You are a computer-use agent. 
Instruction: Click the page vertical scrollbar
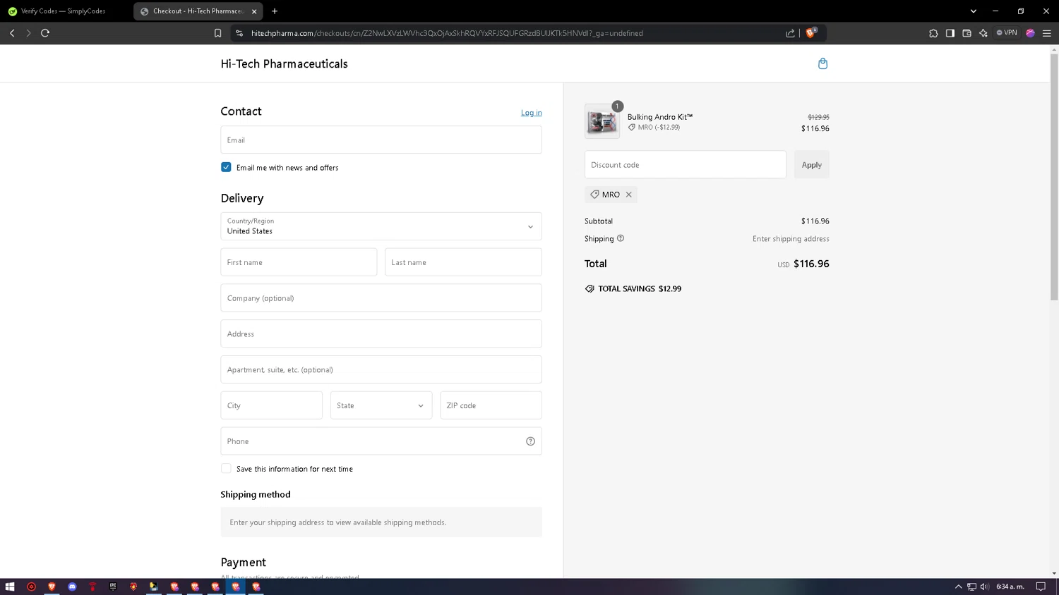click(x=1054, y=176)
